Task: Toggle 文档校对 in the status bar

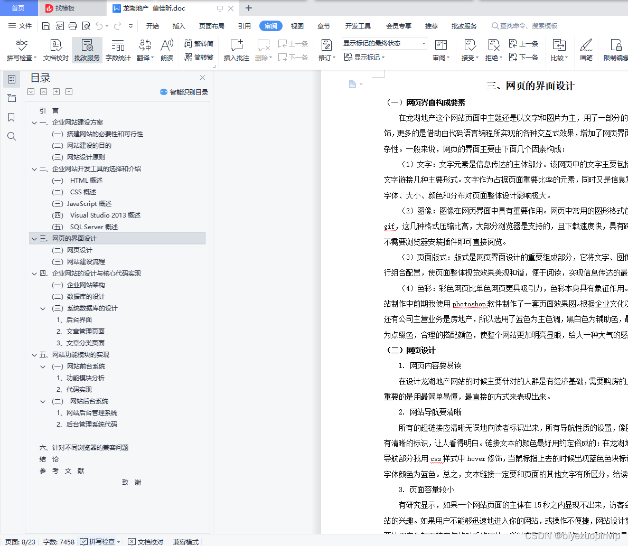Action: (x=146, y=542)
